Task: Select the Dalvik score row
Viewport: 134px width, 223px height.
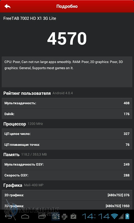Action: (x=67, y=114)
